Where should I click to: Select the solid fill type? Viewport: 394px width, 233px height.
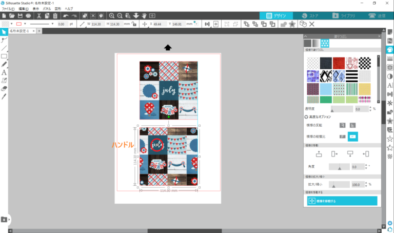tap(308, 43)
